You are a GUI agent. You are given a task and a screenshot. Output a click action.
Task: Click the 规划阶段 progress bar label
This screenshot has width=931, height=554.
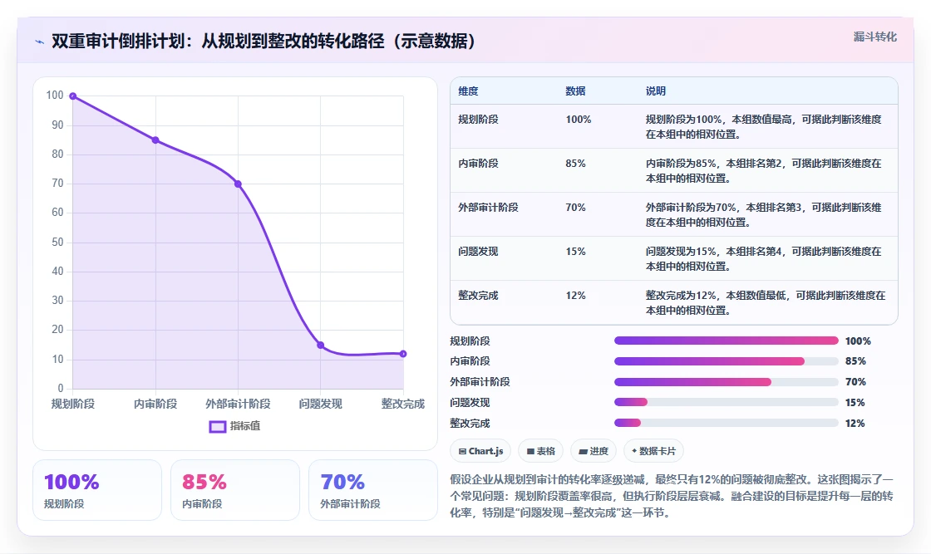[x=470, y=341]
